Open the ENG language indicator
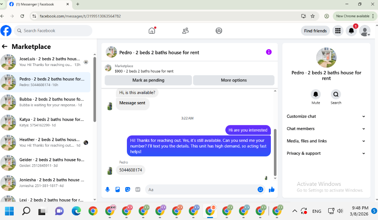Viewport: 378px width, 220px height. [316, 211]
